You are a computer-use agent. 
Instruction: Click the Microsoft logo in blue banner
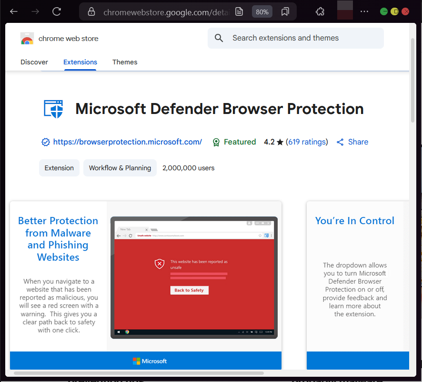(x=150, y=361)
